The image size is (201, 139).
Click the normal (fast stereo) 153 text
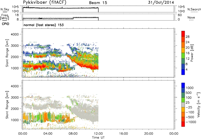click(x=43, y=25)
